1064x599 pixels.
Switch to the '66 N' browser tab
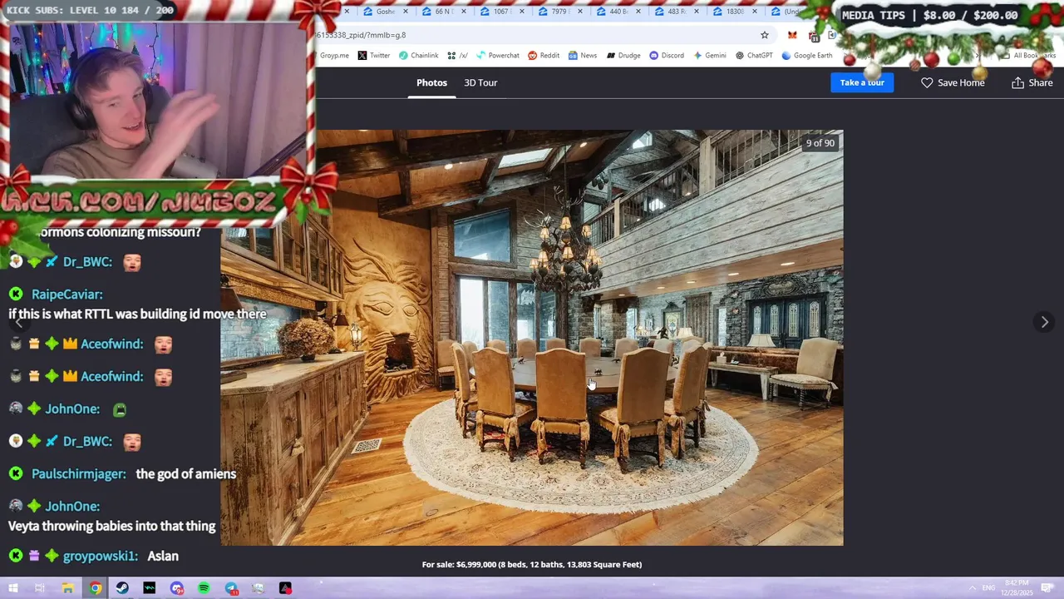tap(437, 12)
